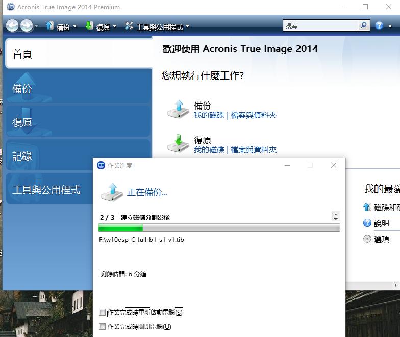Close the 作業進度 dialog
Viewport: 400px width, 337px height.
coord(334,165)
